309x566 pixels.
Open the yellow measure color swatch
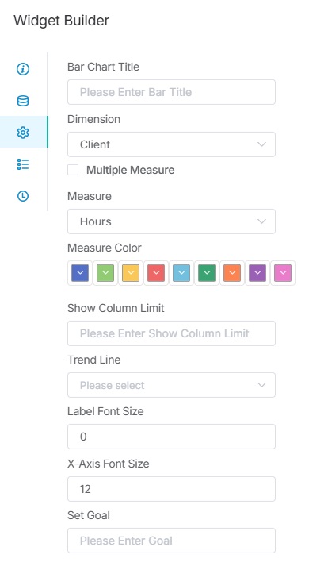(131, 273)
